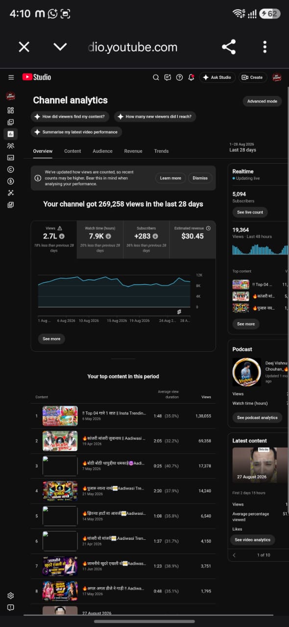Select the Estimated revenue metric card
This screenshot has height=627, width=289.
pos(193,240)
